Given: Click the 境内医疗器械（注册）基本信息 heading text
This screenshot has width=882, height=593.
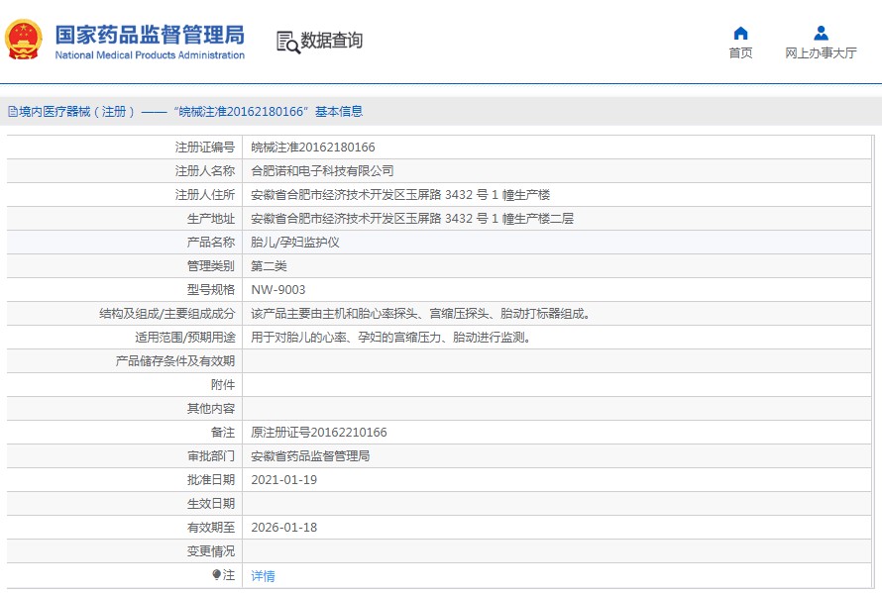Looking at the screenshot, I should coord(190,112).
